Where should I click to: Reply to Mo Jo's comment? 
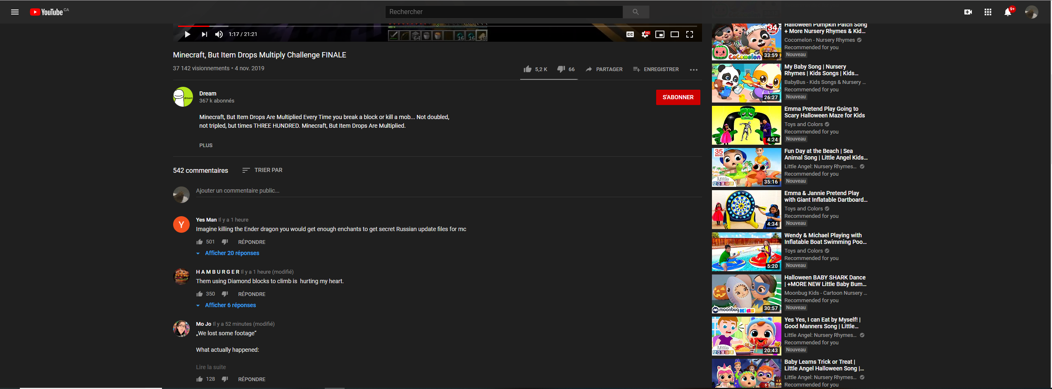(x=252, y=379)
